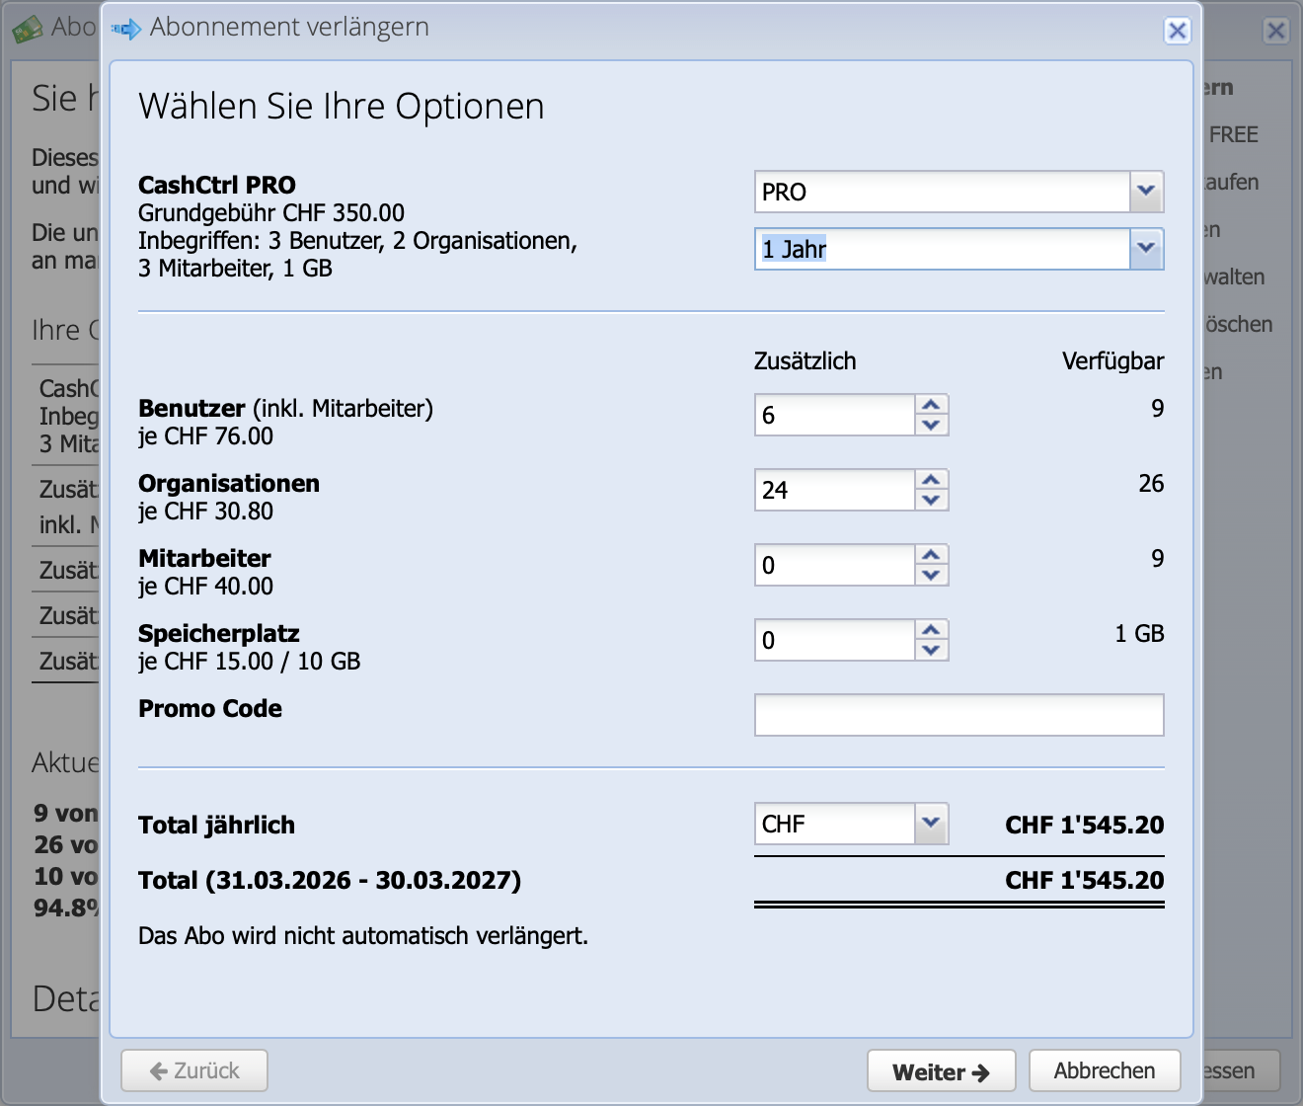The width and height of the screenshot is (1303, 1106).
Task: Select the Mitarbeiter quantity field showing 0
Action: [834, 564]
